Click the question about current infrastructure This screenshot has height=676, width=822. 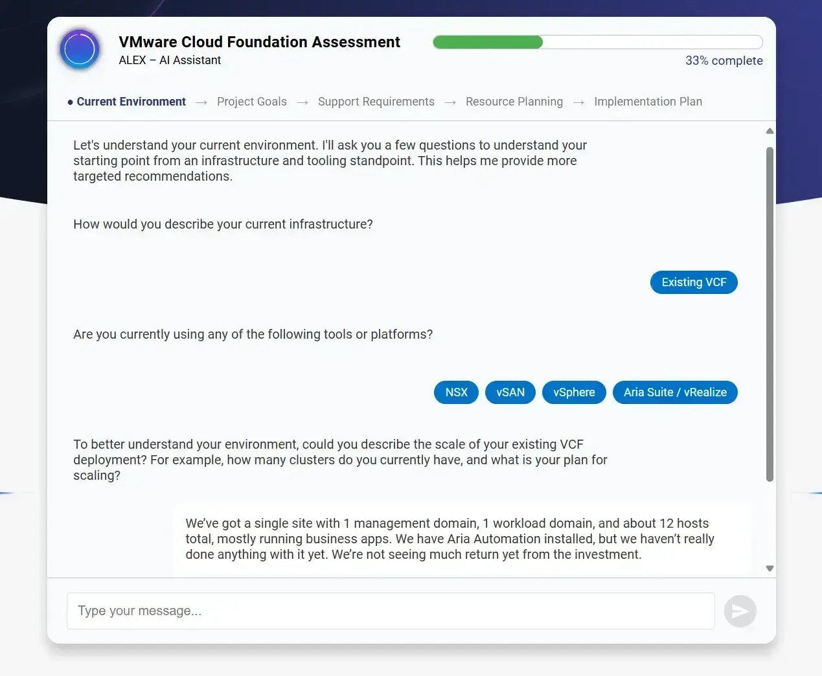[223, 224]
